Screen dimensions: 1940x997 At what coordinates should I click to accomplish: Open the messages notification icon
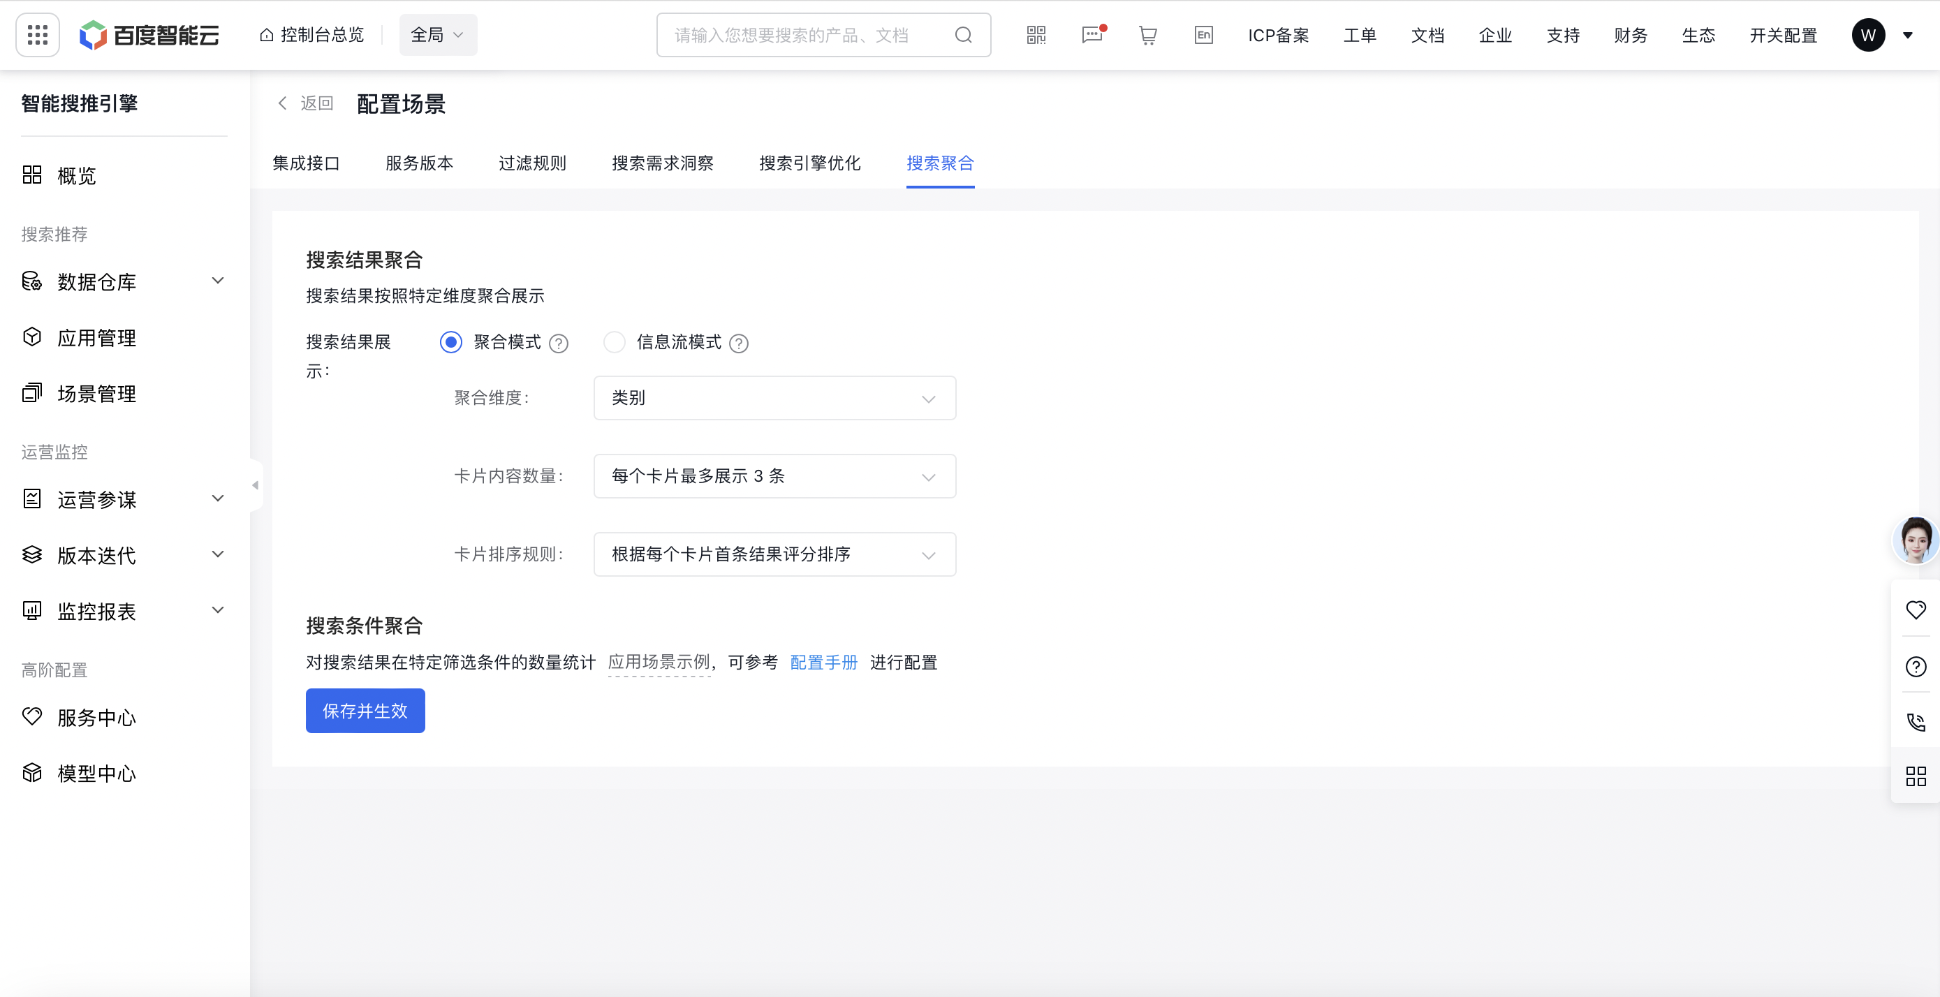(1092, 35)
